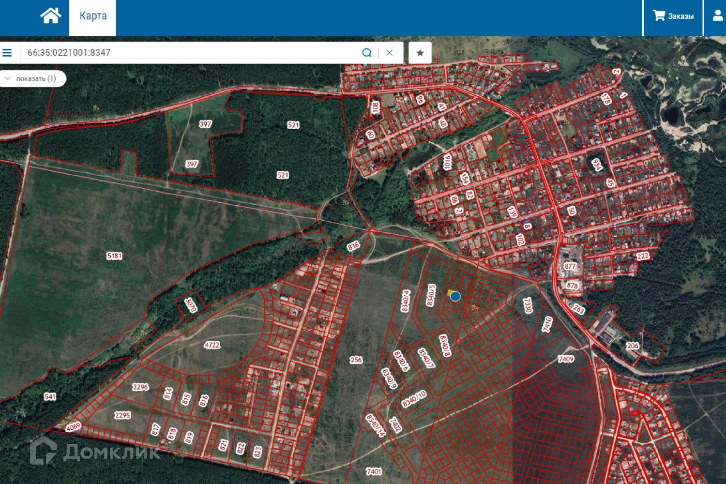
Task: Click the star favorites button
Action: tap(420, 53)
